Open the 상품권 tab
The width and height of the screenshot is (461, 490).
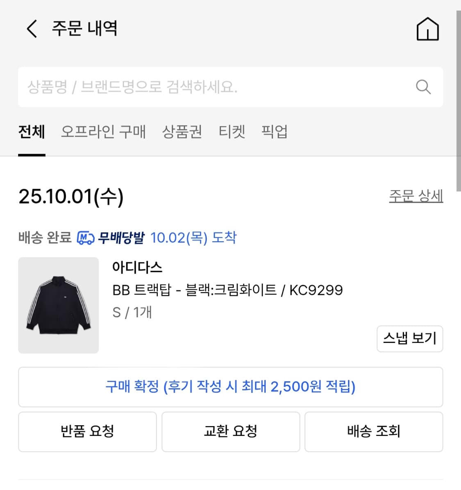coord(182,132)
